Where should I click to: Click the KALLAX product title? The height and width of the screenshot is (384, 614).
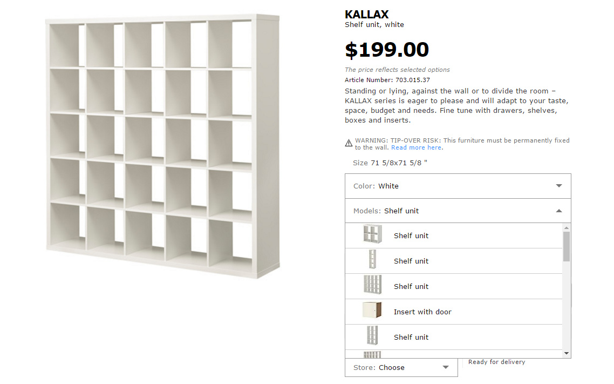pyautogui.click(x=367, y=15)
